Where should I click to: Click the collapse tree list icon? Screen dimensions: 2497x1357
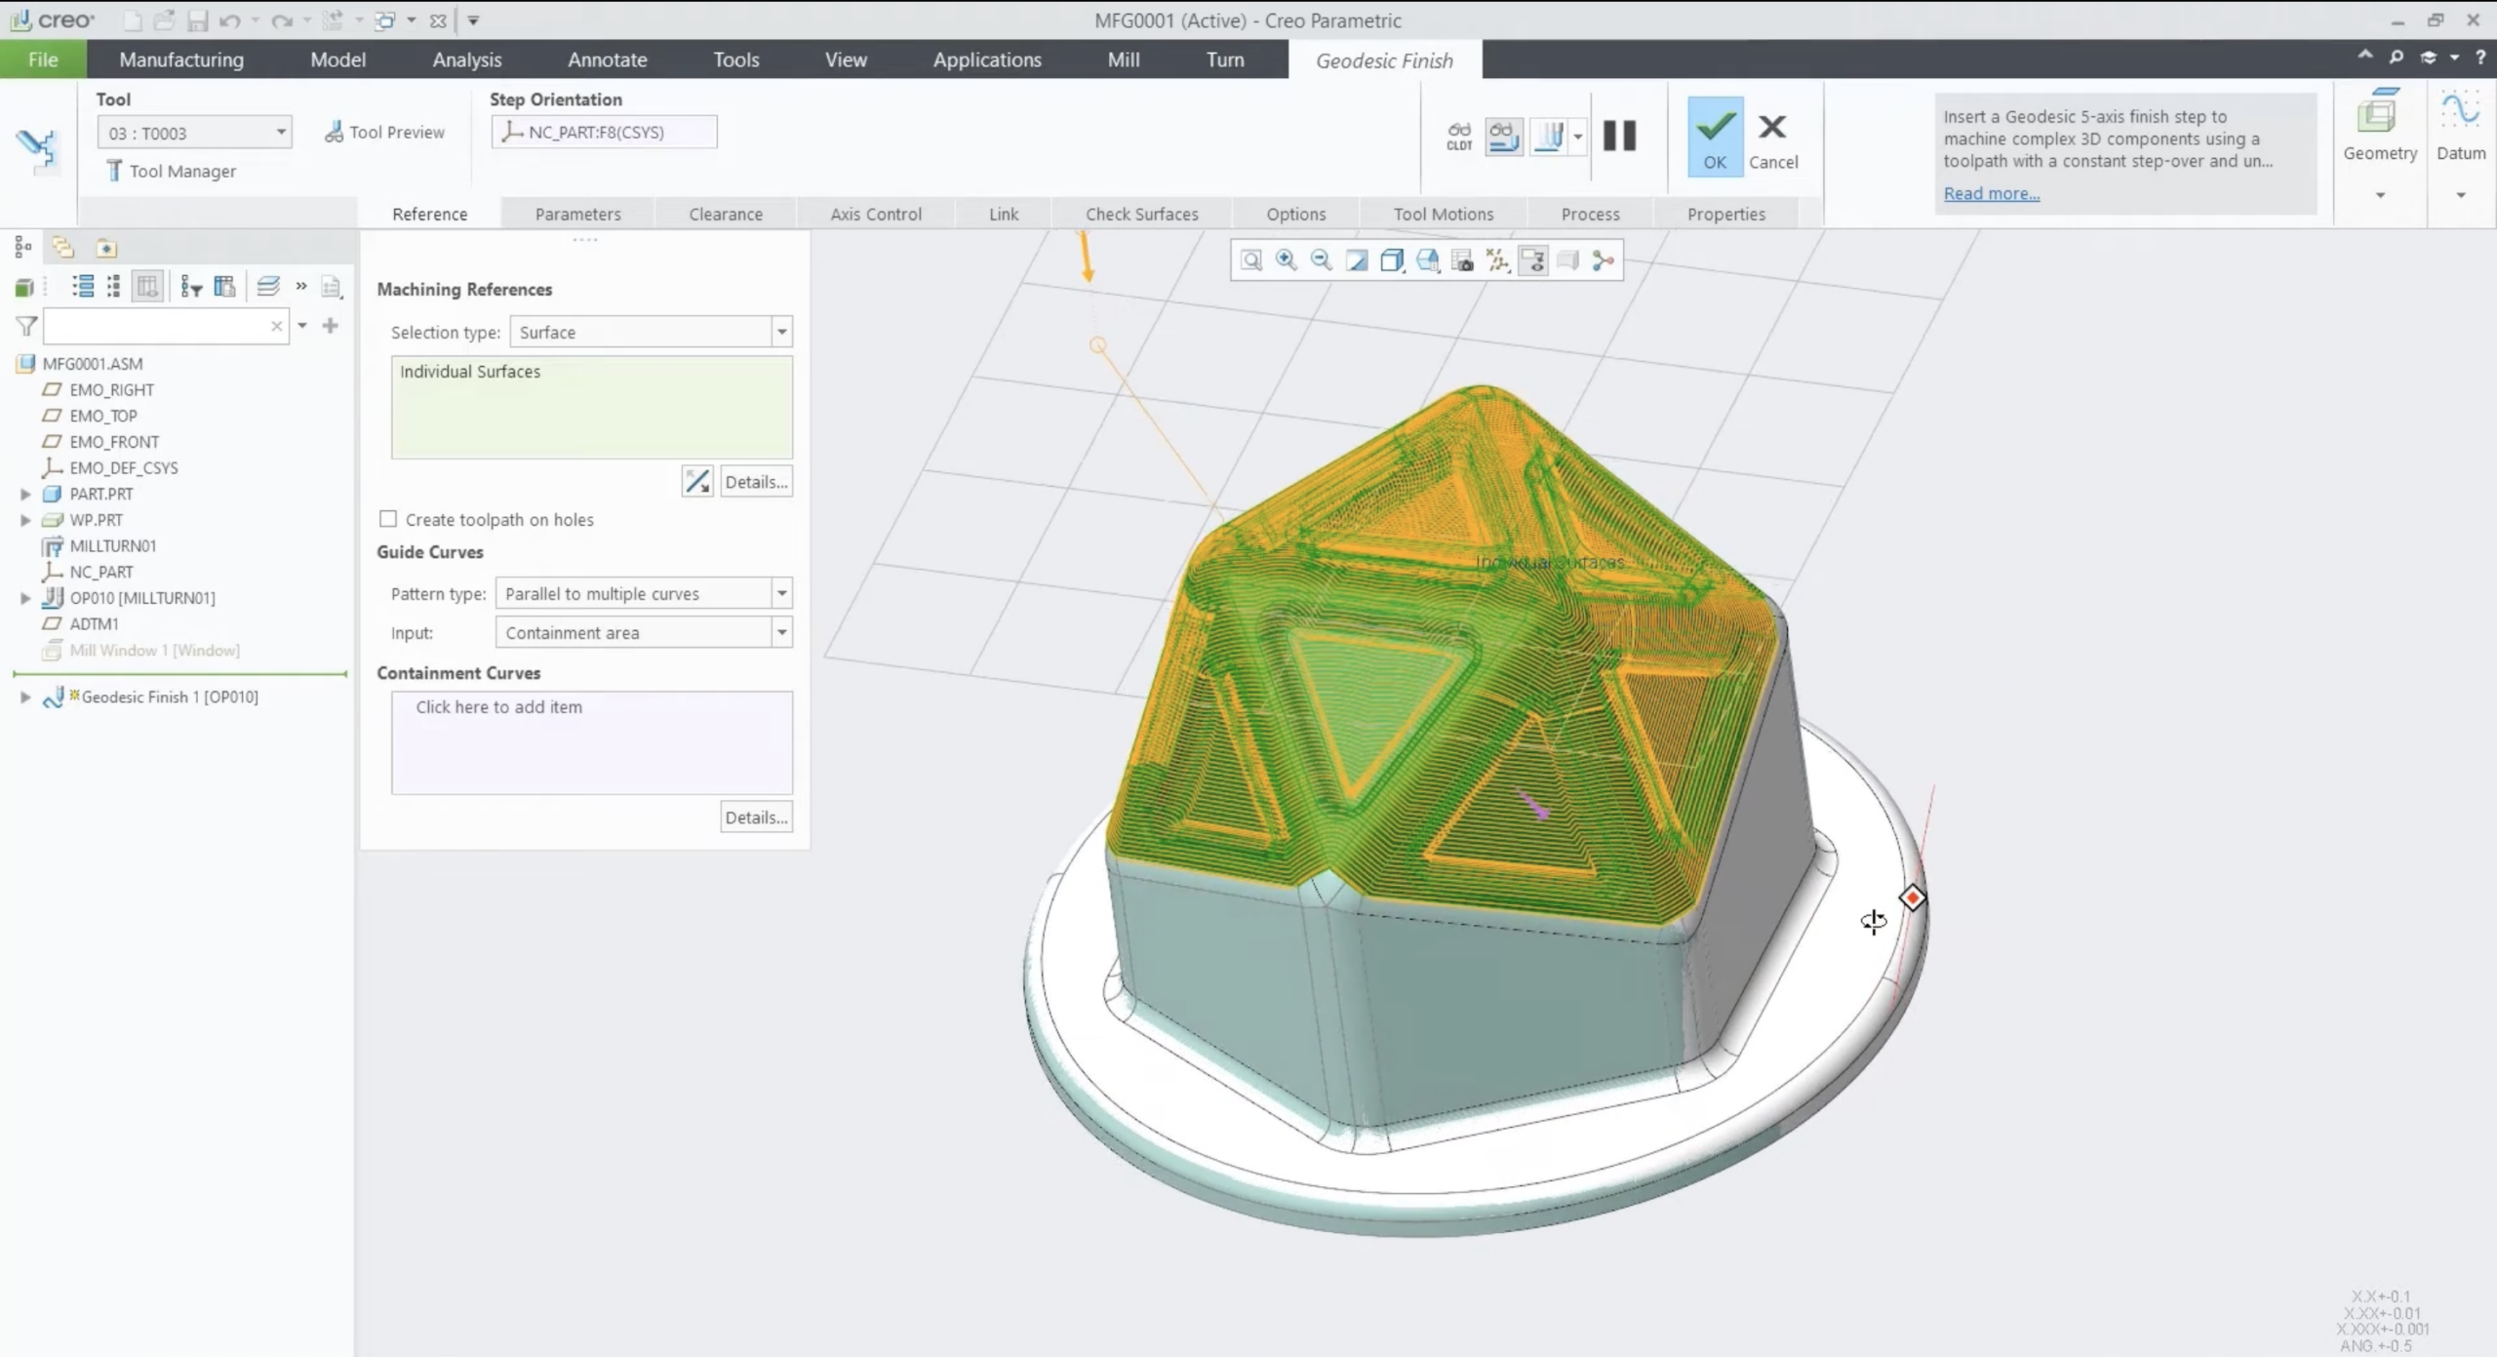click(114, 286)
